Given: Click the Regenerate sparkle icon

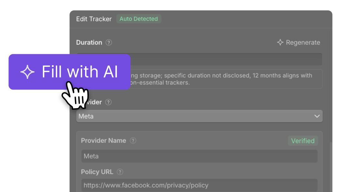Looking at the screenshot, I should 280,42.
